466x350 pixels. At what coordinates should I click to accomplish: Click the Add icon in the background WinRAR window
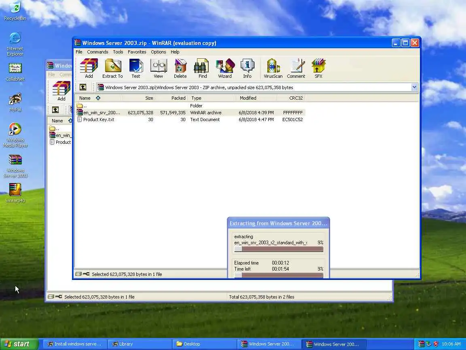[61, 91]
